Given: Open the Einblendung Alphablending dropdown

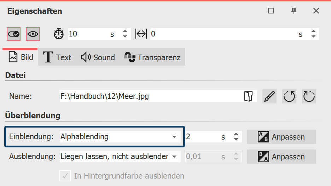Looking at the screenshot, I should (x=174, y=137).
